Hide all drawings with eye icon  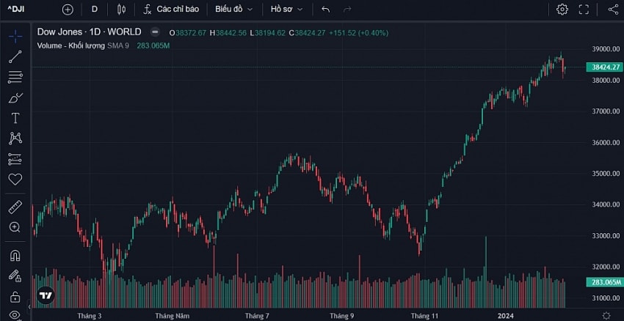[15, 315]
